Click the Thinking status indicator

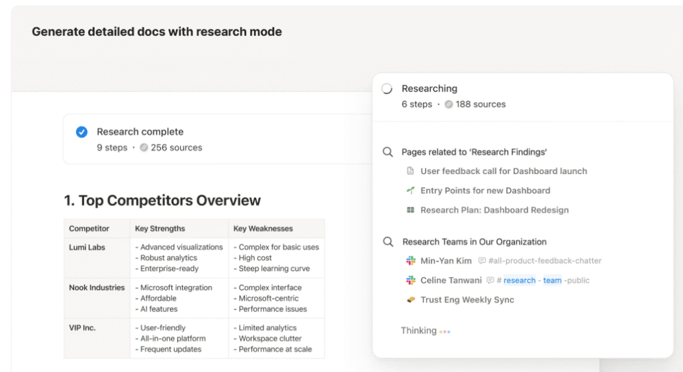coord(425,331)
